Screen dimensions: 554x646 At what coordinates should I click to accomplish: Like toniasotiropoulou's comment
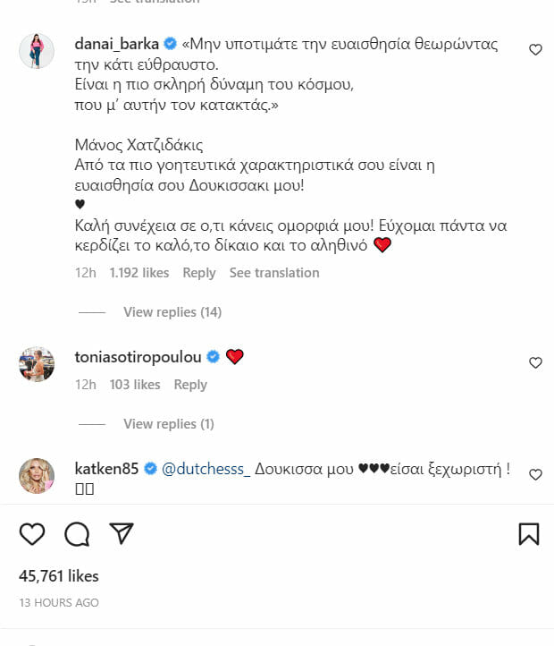point(535,362)
